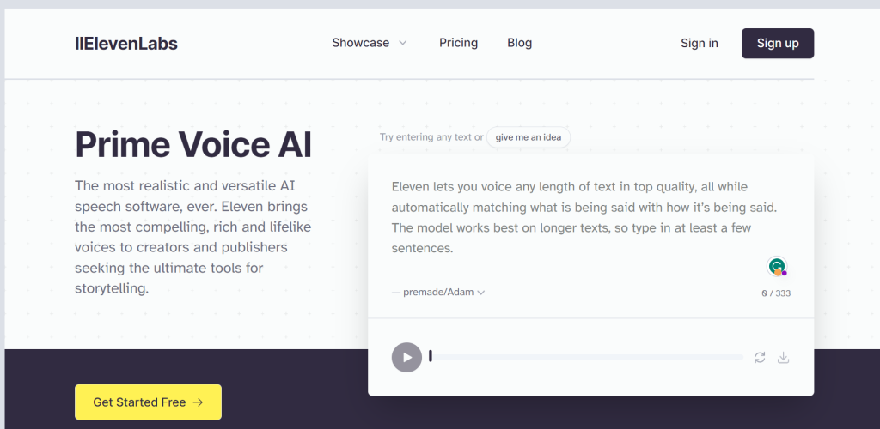
Task: Open the Showcase menu item
Action: coord(360,43)
